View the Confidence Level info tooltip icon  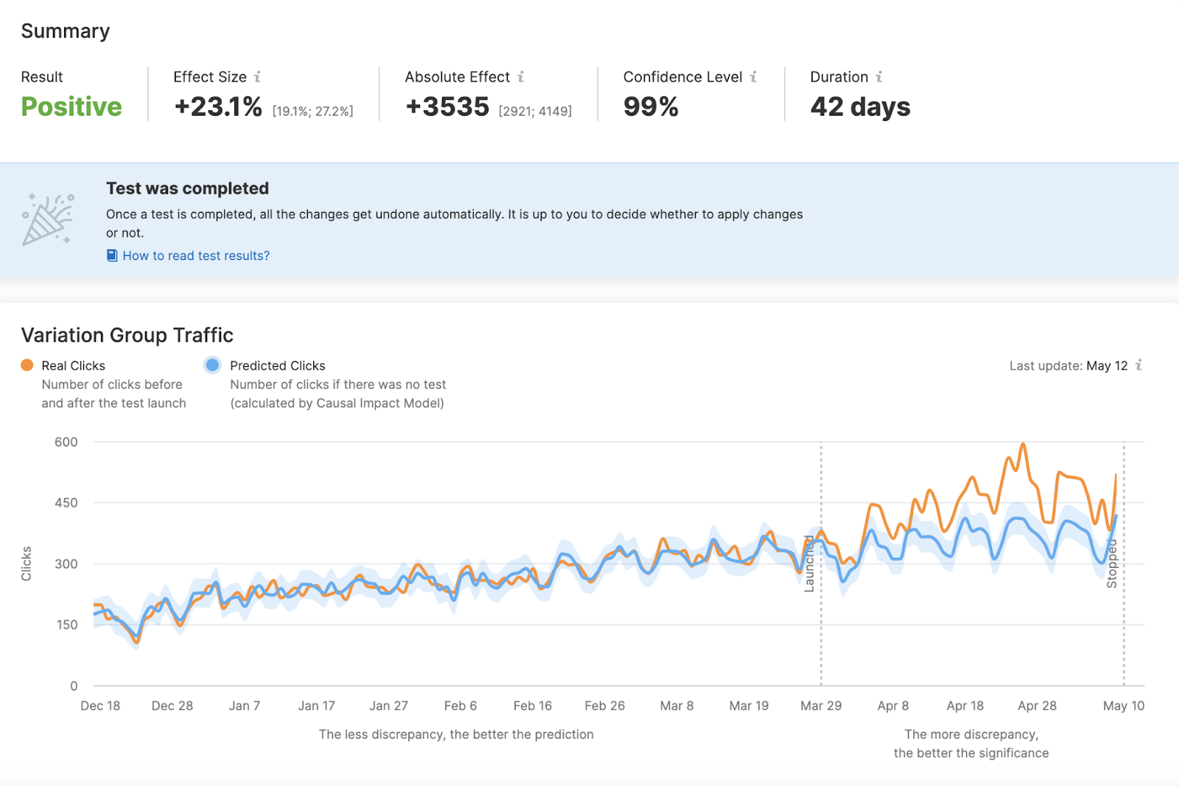[752, 76]
